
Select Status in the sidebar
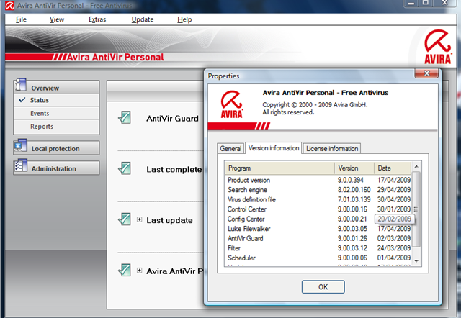tap(56, 100)
